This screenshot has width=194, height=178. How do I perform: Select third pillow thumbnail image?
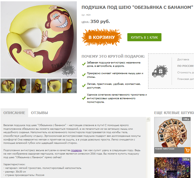pos(39,86)
